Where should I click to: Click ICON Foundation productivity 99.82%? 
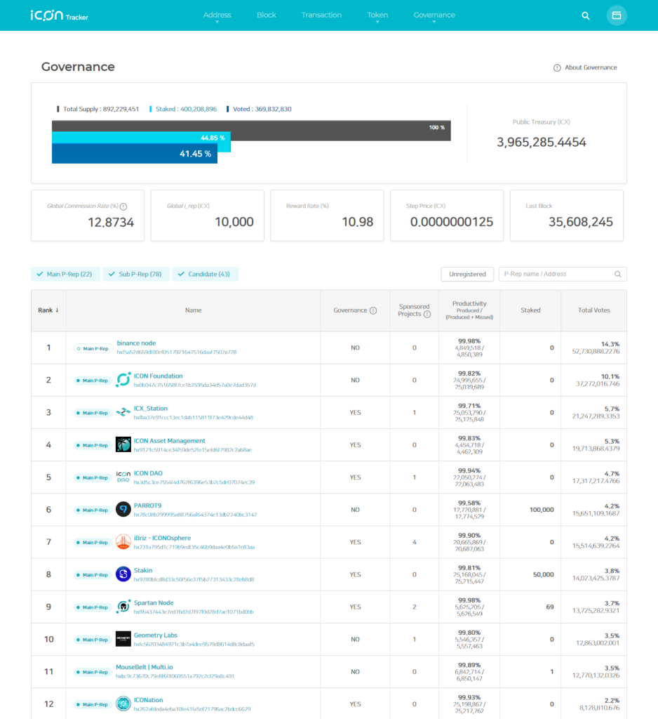click(469, 374)
